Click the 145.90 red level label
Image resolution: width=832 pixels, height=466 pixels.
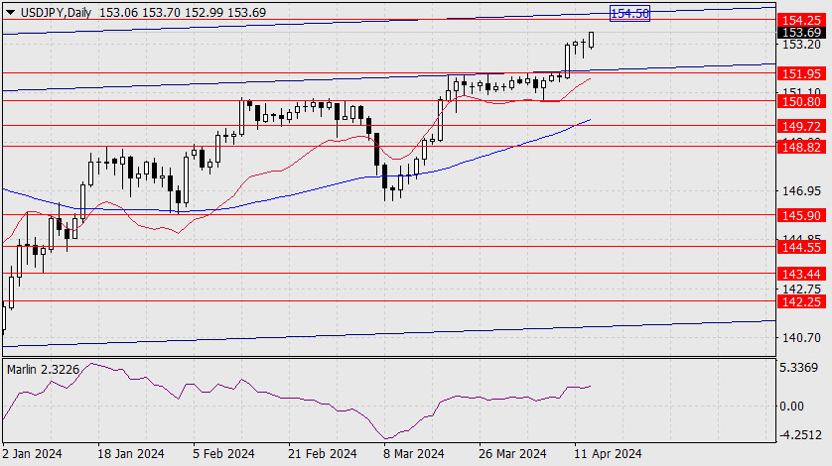click(802, 215)
